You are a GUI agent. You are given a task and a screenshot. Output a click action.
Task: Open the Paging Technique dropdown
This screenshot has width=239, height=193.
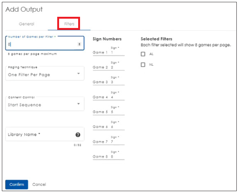point(45,74)
